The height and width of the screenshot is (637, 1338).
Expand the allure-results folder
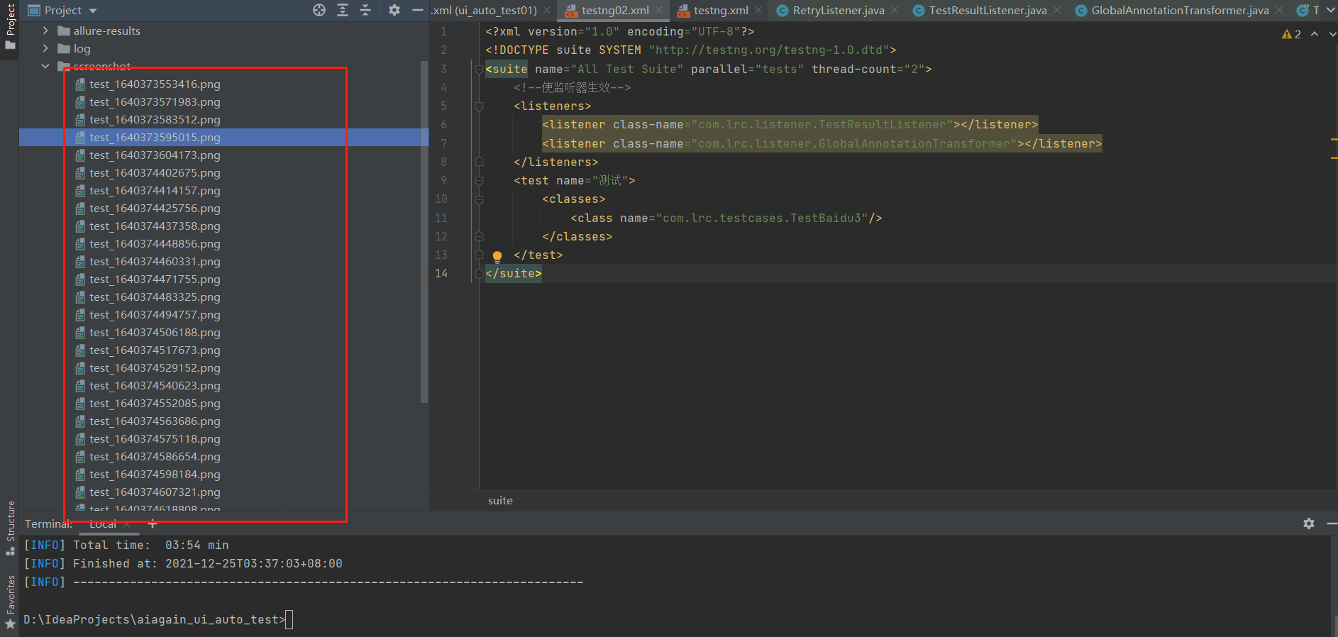[45, 31]
